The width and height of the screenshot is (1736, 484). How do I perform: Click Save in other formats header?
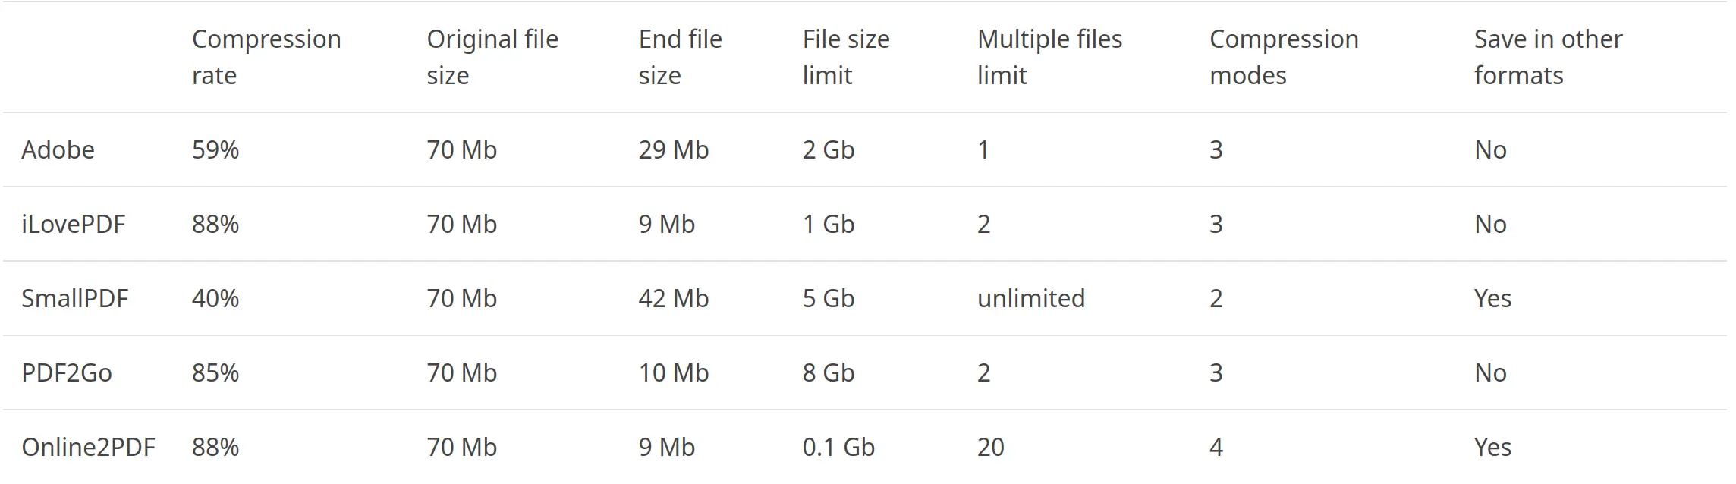(x=1548, y=57)
